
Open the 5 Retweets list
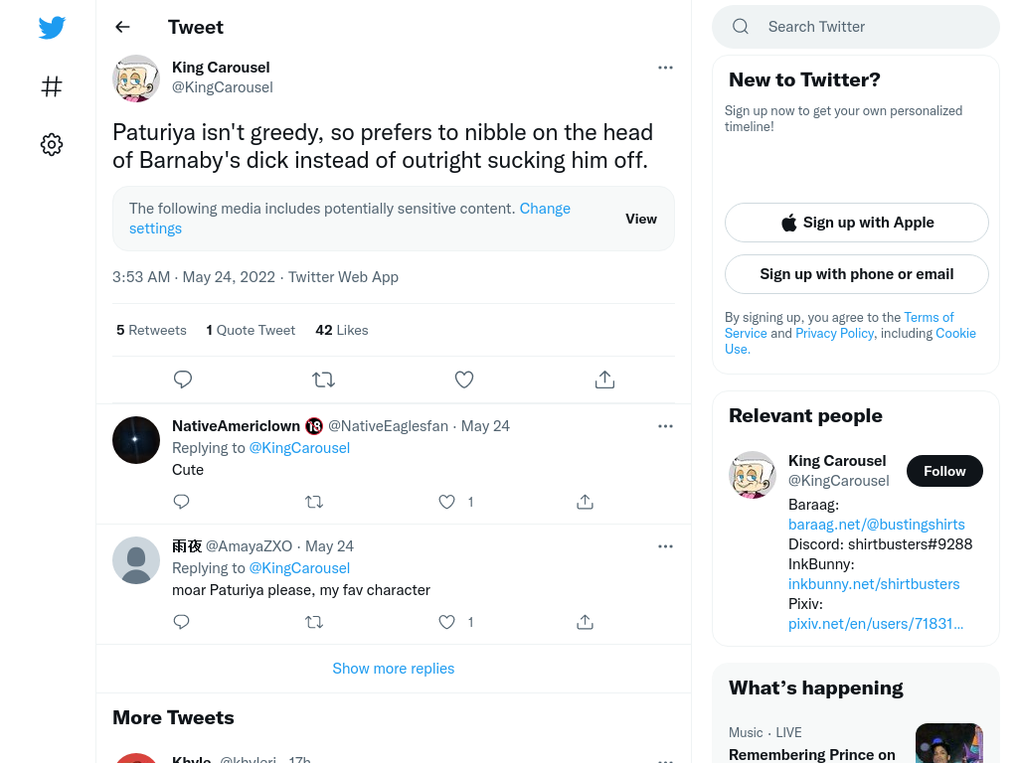(151, 330)
